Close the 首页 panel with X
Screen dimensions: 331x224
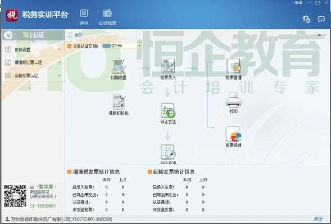click(325, 35)
